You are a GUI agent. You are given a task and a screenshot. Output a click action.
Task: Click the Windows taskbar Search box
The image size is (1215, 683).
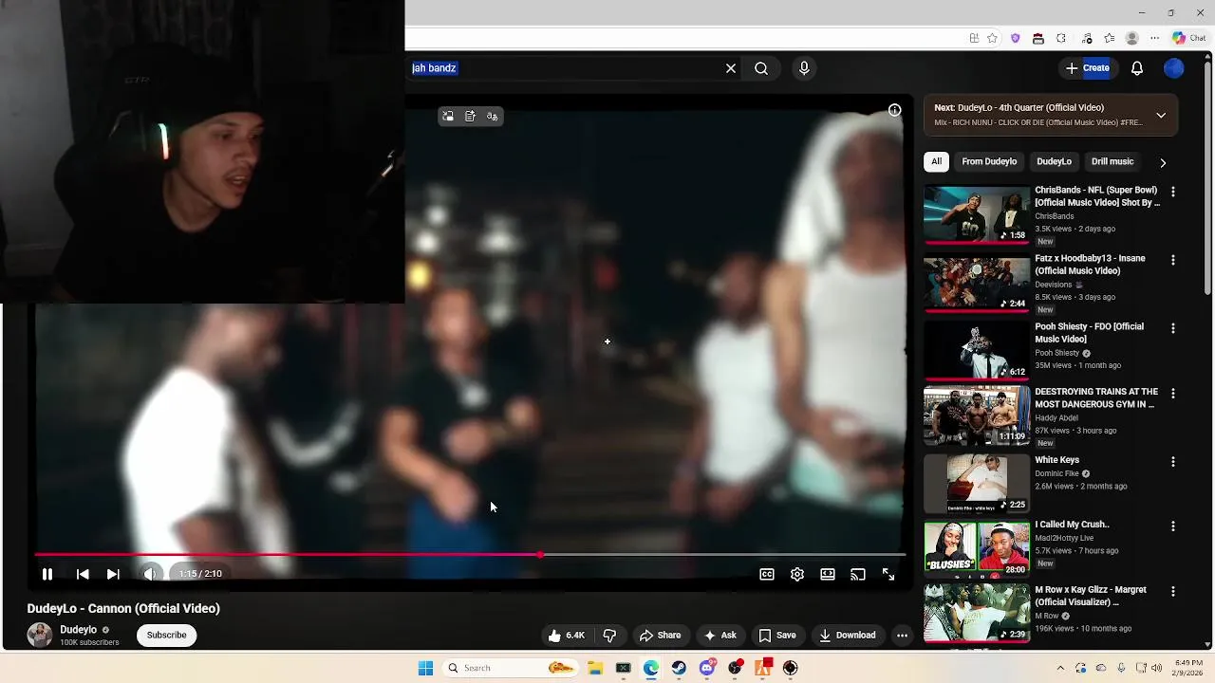pyautogui.click(x=510, y=668)
